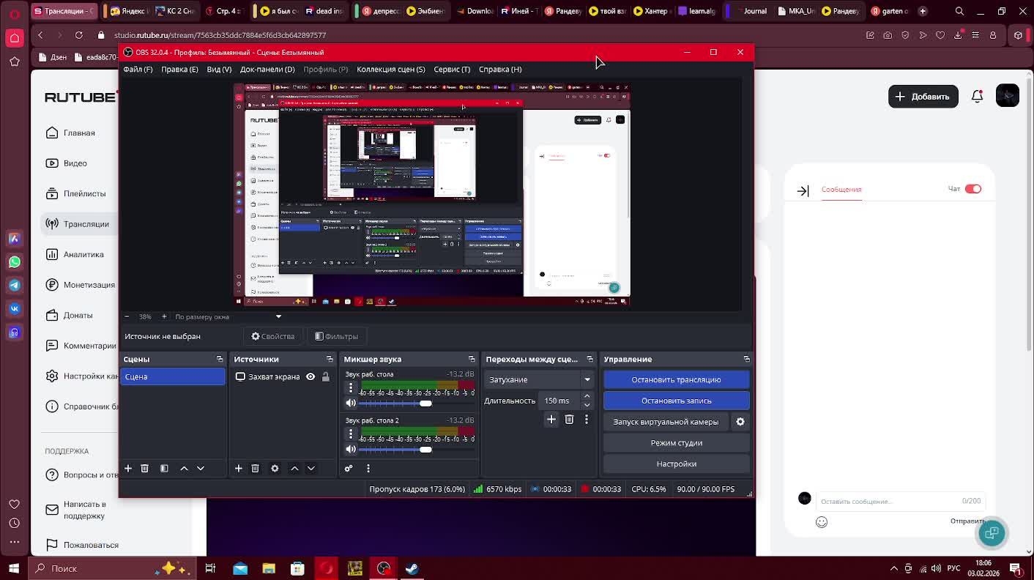
Task: Open options menu for Звук раб. стола
Action: point(351,388)
